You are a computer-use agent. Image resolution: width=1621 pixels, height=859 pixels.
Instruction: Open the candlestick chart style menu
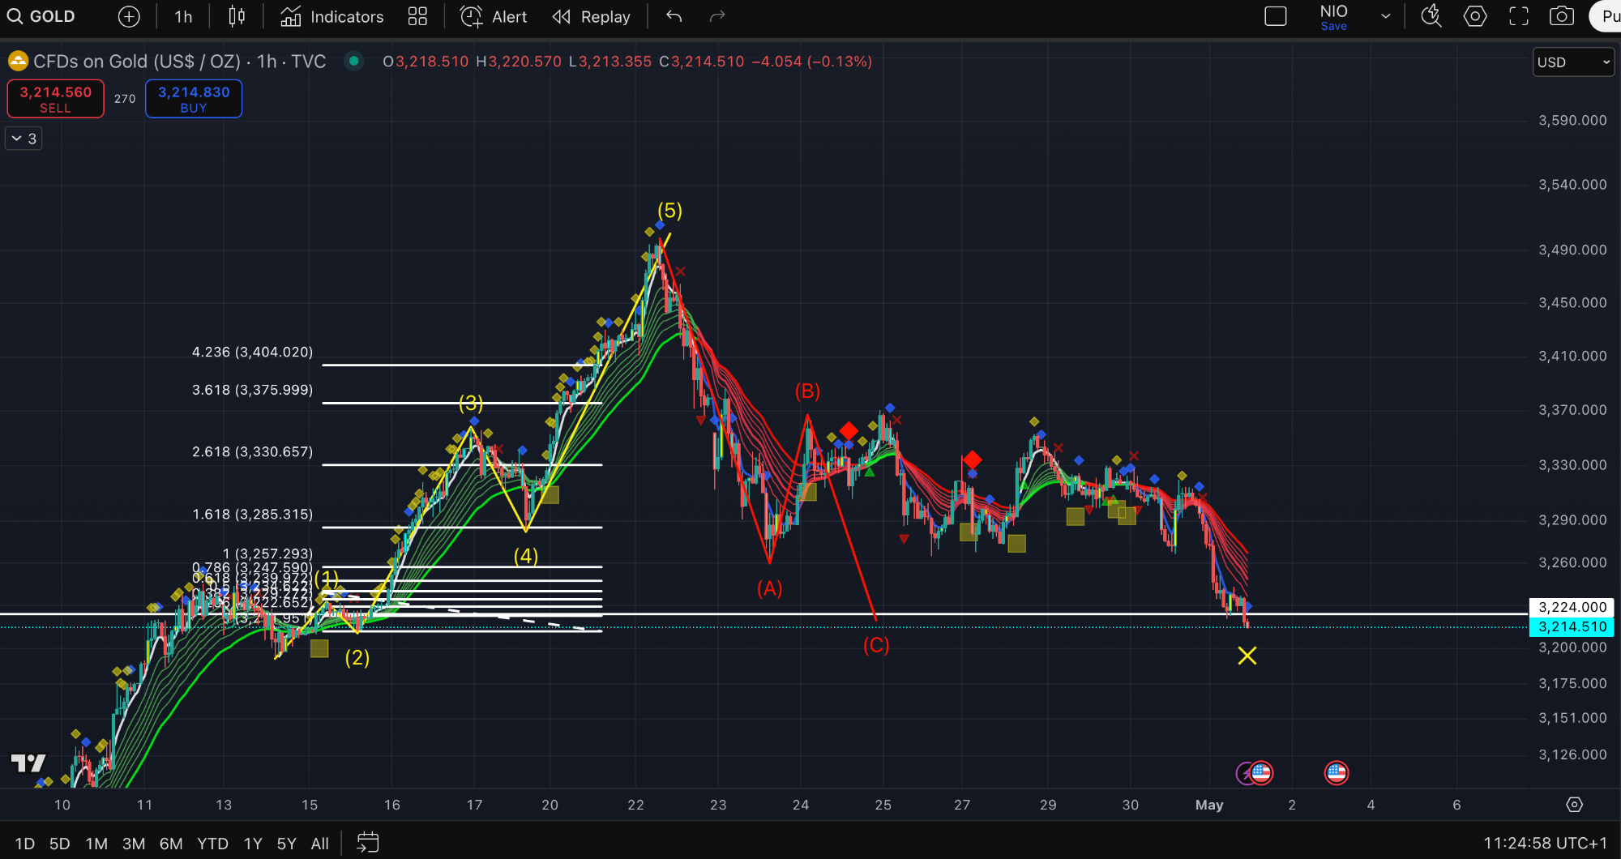237,16
